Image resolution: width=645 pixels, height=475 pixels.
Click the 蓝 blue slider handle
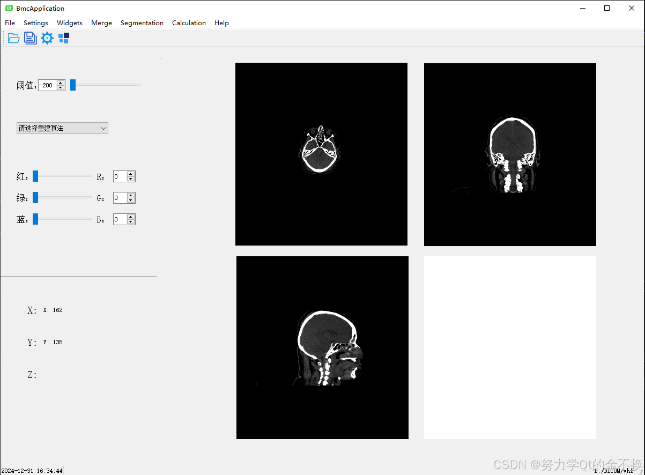[x=35, y=219]
